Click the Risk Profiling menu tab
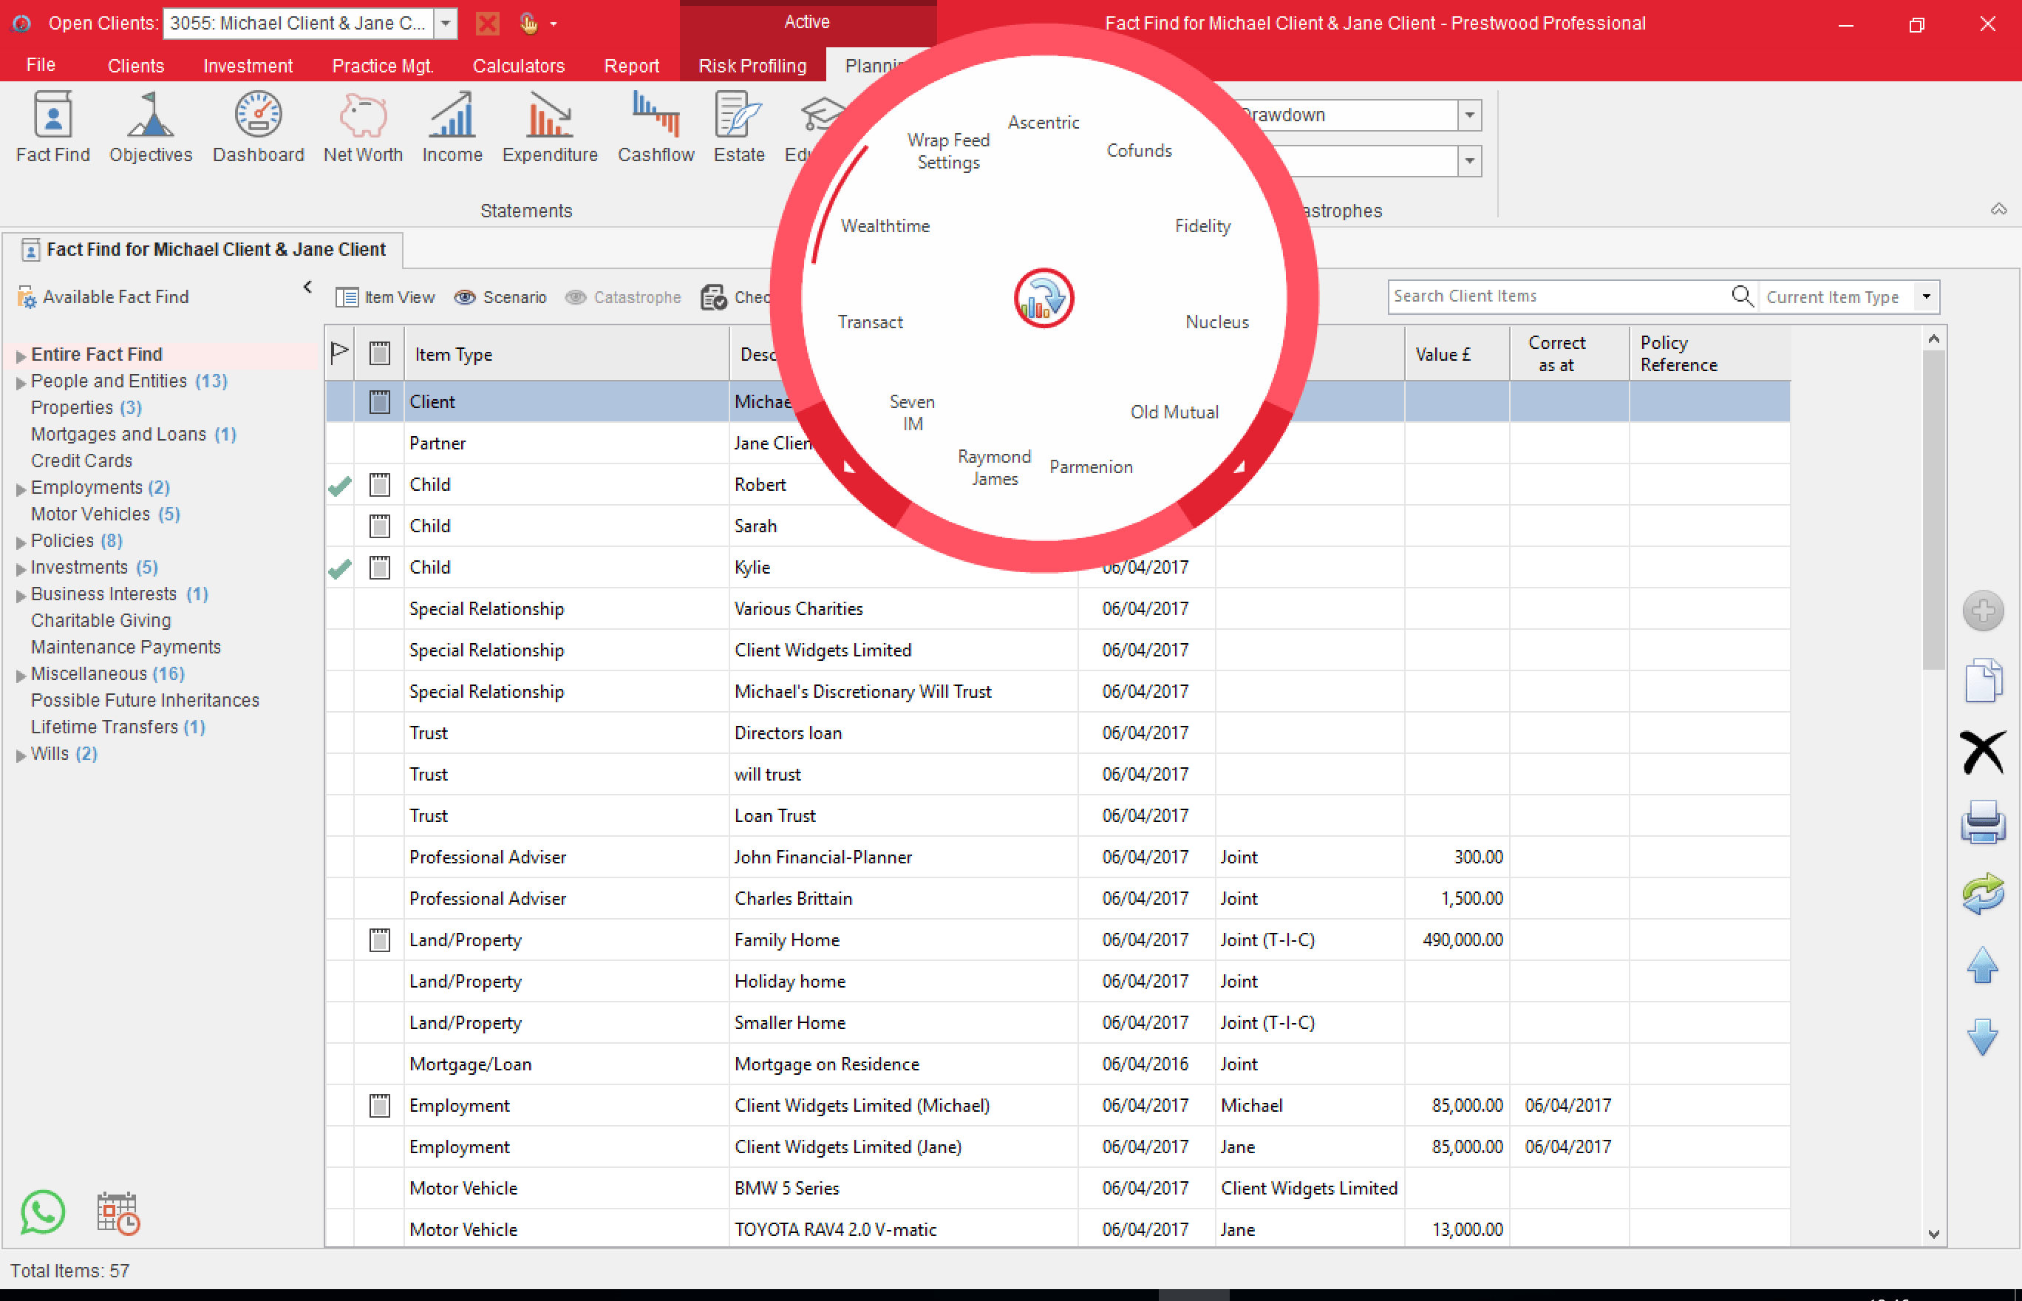The image size is (2022, 1301). 752,64
